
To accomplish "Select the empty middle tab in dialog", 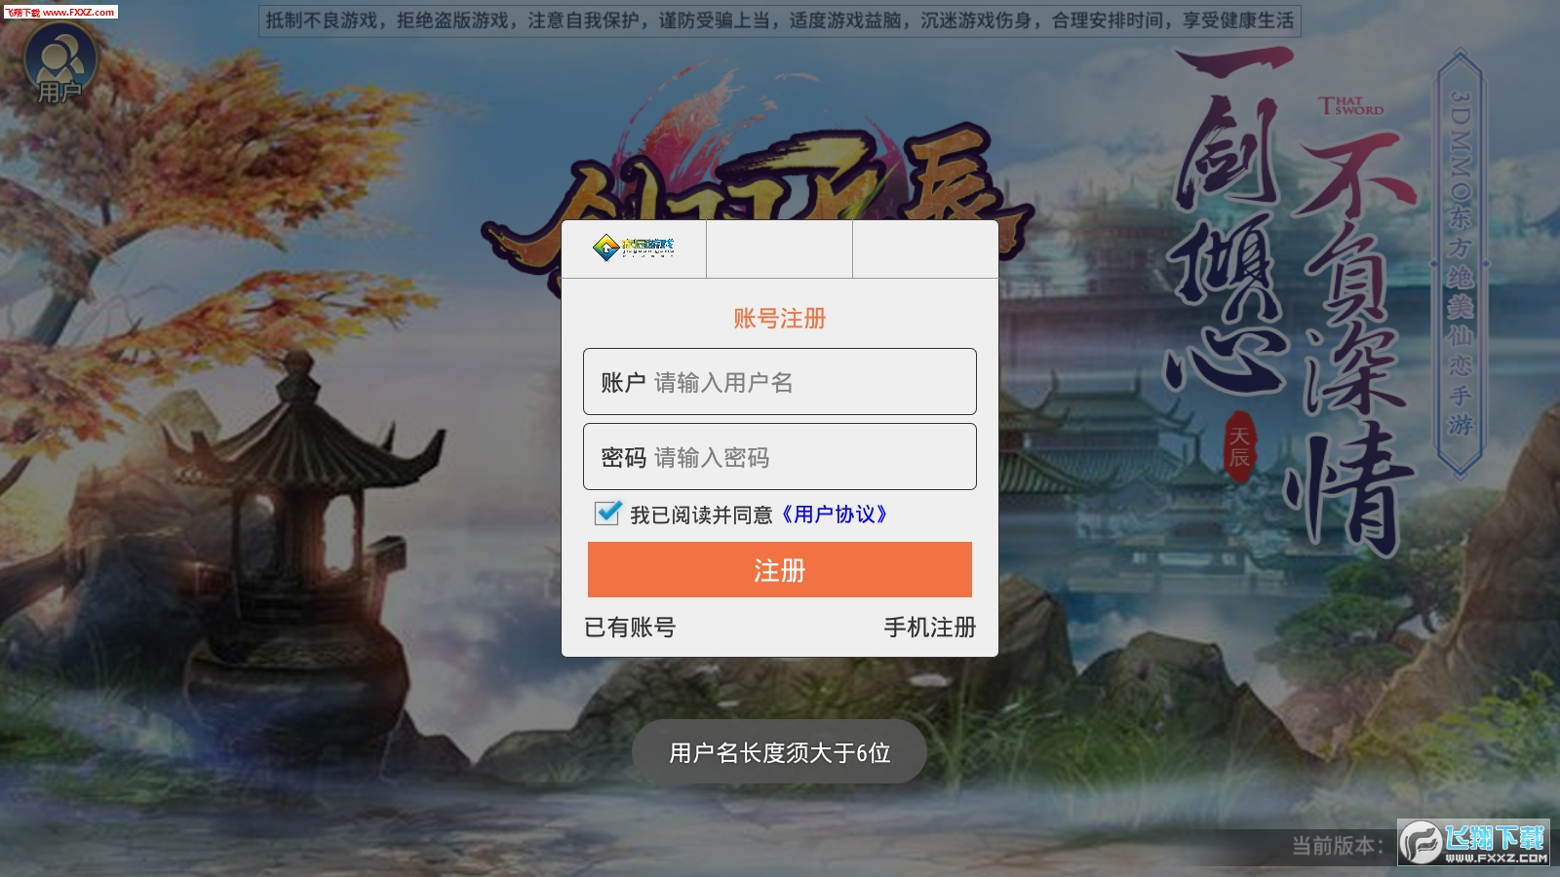I will [x=779, y=248].
